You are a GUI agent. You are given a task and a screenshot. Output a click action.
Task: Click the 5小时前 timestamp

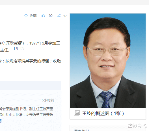click(48, 100)
